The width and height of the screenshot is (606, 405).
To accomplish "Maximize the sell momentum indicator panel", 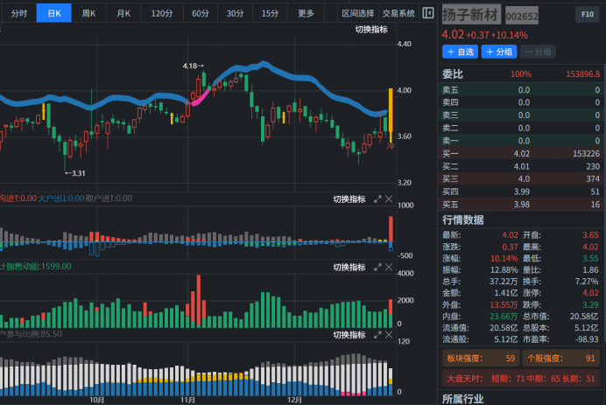I will pyautogui.click(x=377, y=267).
